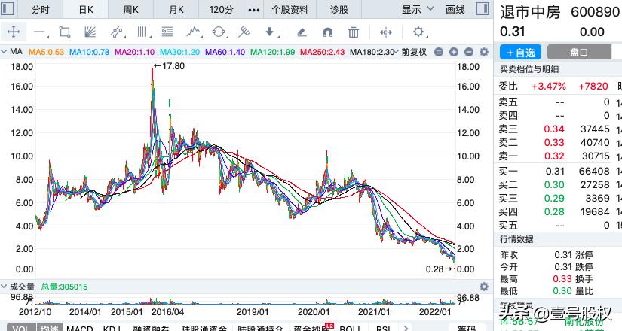Toggle the right sidebar panel icon

click(483, 8)
